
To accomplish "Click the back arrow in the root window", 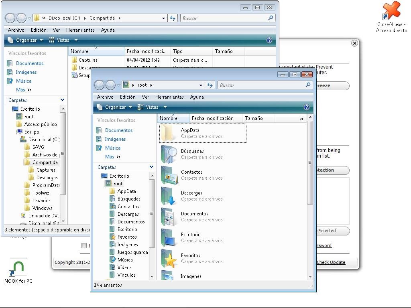I will (x=100, y=85).
